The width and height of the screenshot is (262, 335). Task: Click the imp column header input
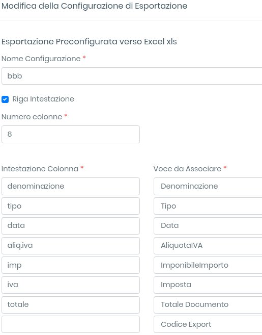point(71,265)
